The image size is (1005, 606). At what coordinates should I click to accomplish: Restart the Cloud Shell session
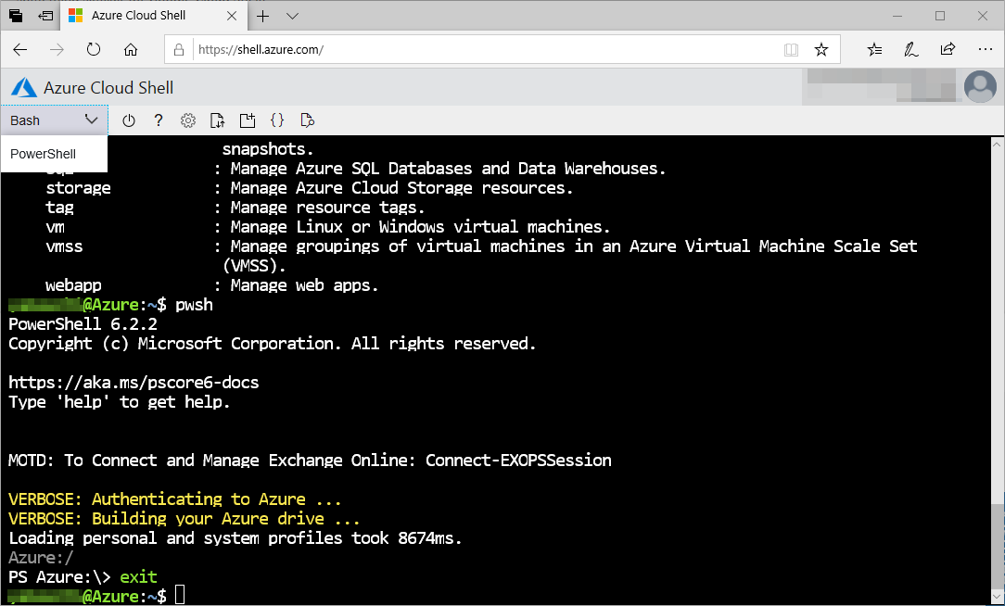[129, 120]
